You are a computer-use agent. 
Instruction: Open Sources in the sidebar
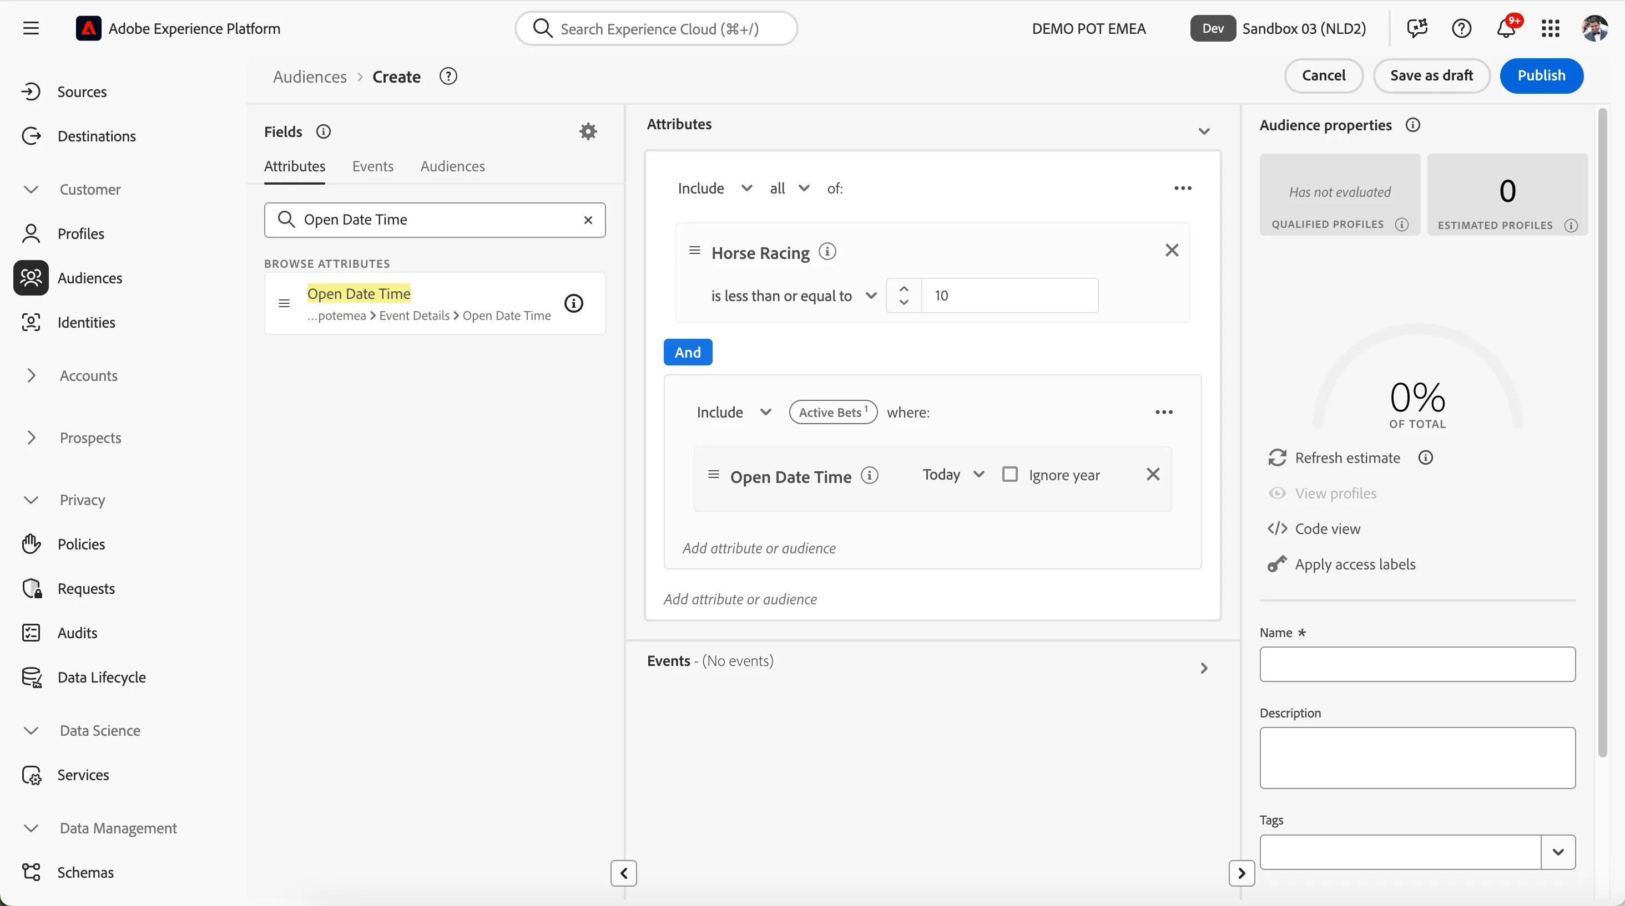(x=64, y=92)
